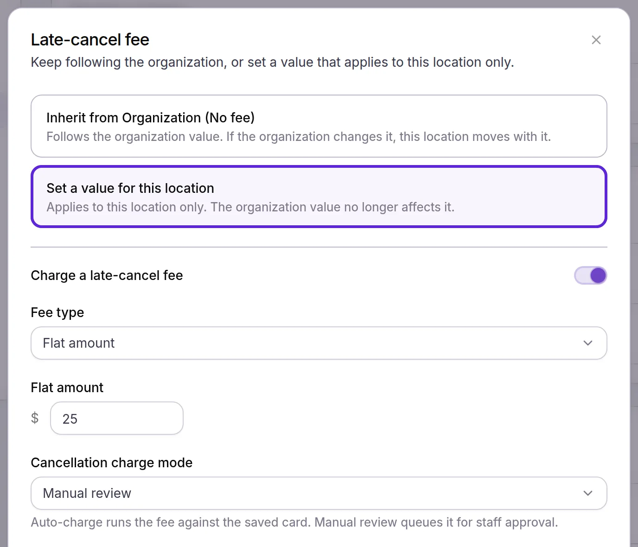The image size is (638, 547).
Task: Open the Fee type dropdown
Action: 319,343
